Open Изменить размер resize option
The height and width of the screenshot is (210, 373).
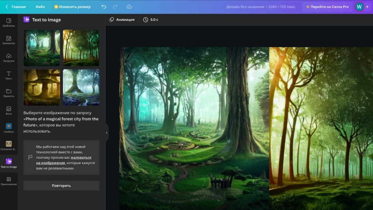point(72,7)
